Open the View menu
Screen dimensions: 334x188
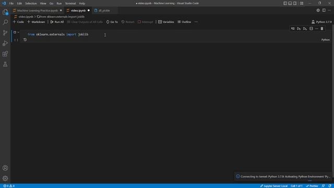(x=43, y=4)
